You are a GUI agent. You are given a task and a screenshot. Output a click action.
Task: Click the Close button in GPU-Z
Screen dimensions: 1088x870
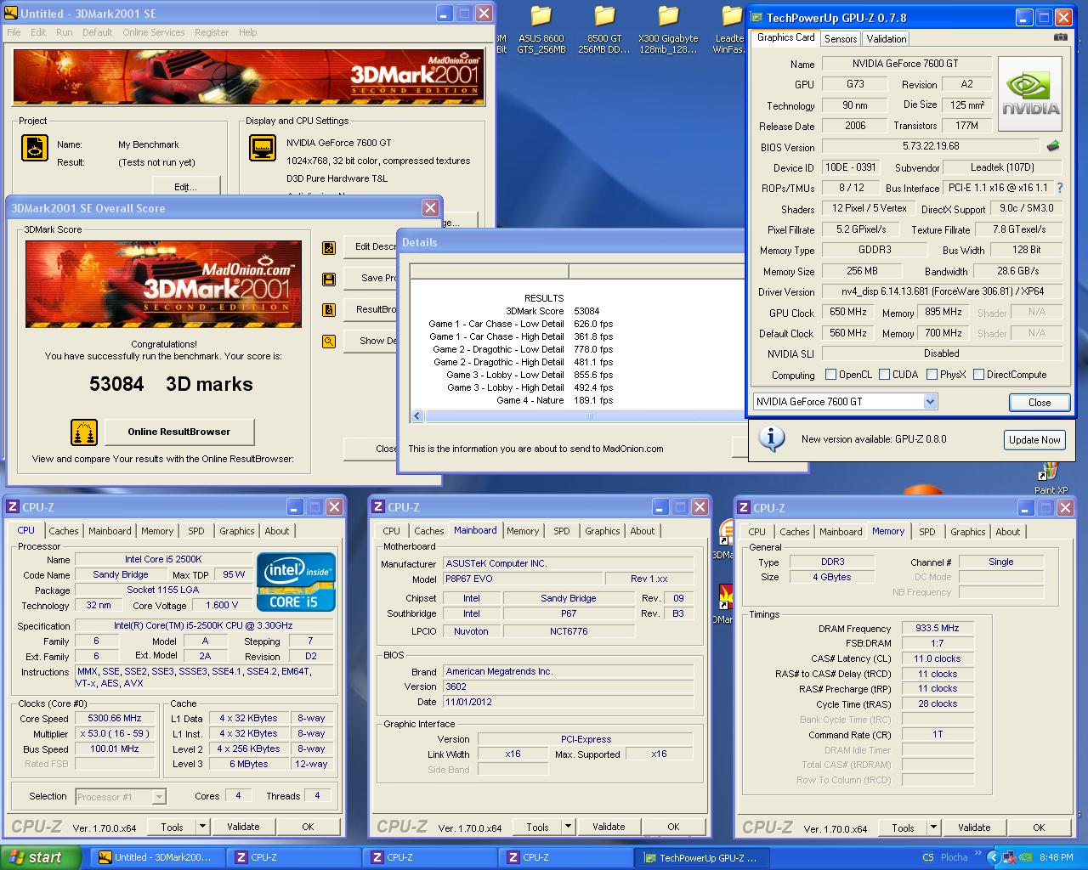[1039, 402]
